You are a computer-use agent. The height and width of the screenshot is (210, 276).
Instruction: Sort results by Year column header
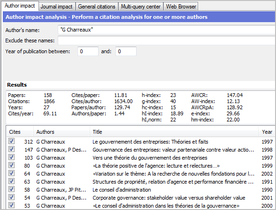tap(267, 132)
